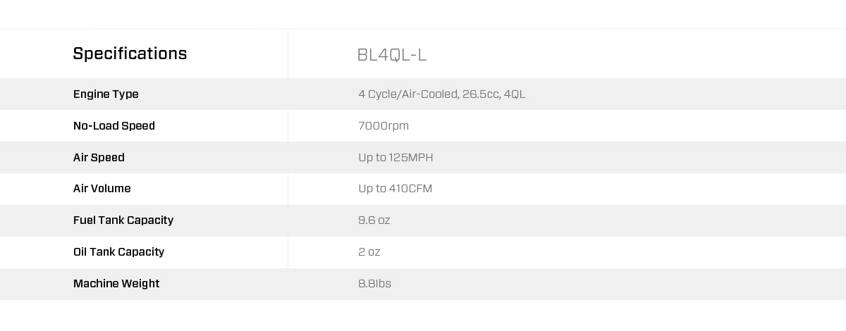Click the Air Volume label
Viewport: 846px width, 331px height.
click(102, 189)
